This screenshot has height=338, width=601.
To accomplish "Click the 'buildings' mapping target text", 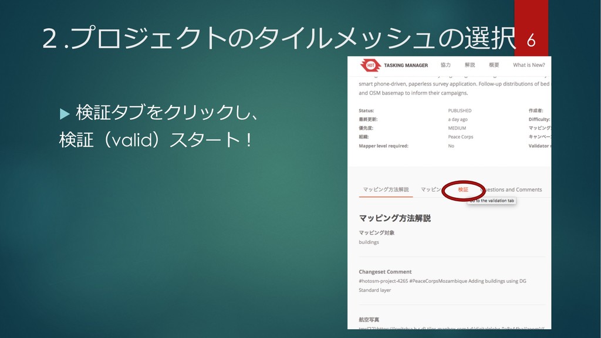I will pos(369,242).
